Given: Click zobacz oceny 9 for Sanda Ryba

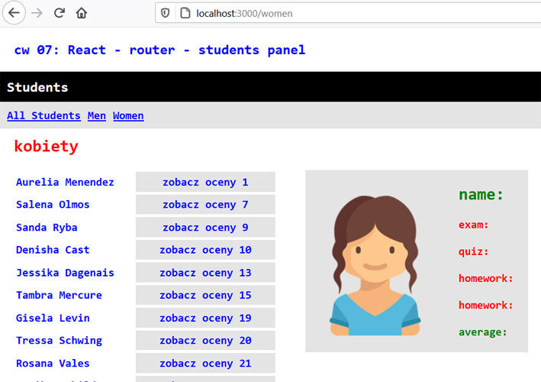Looking at the screenshot, I should pyautogui.click(x=205, y=228).
